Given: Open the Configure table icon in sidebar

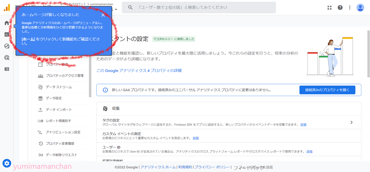Looking at the screenshot, I should [7, 69].
